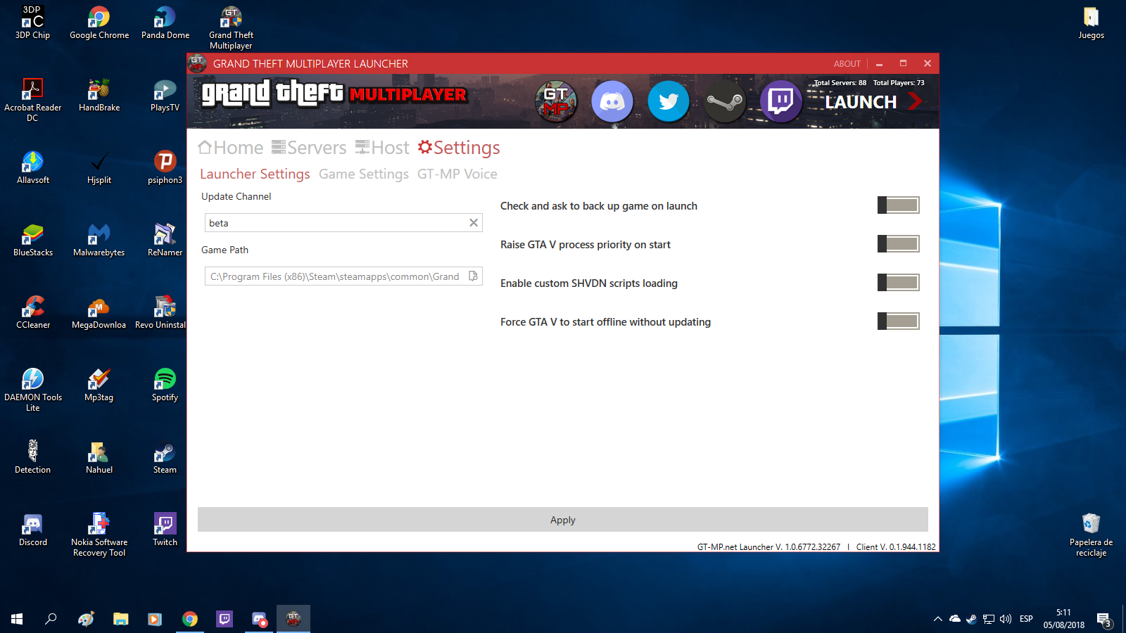Image resolution: width=1126 pixels, height=633 pixels.
Task: Switch to the Host tab
Action: coord(382,148)
